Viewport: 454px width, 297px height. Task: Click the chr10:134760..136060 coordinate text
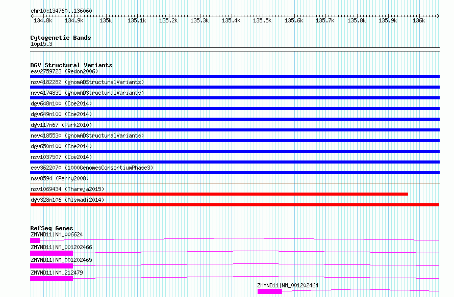tap(61, 11)
